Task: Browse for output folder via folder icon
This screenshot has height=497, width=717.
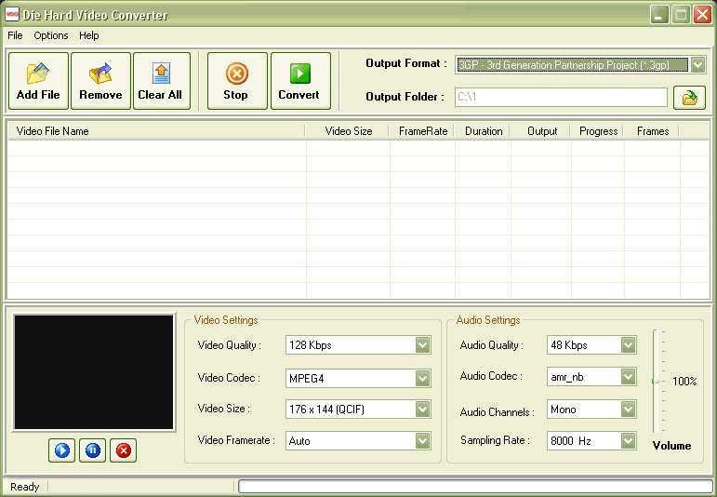Action: click(x=689, y=98)
